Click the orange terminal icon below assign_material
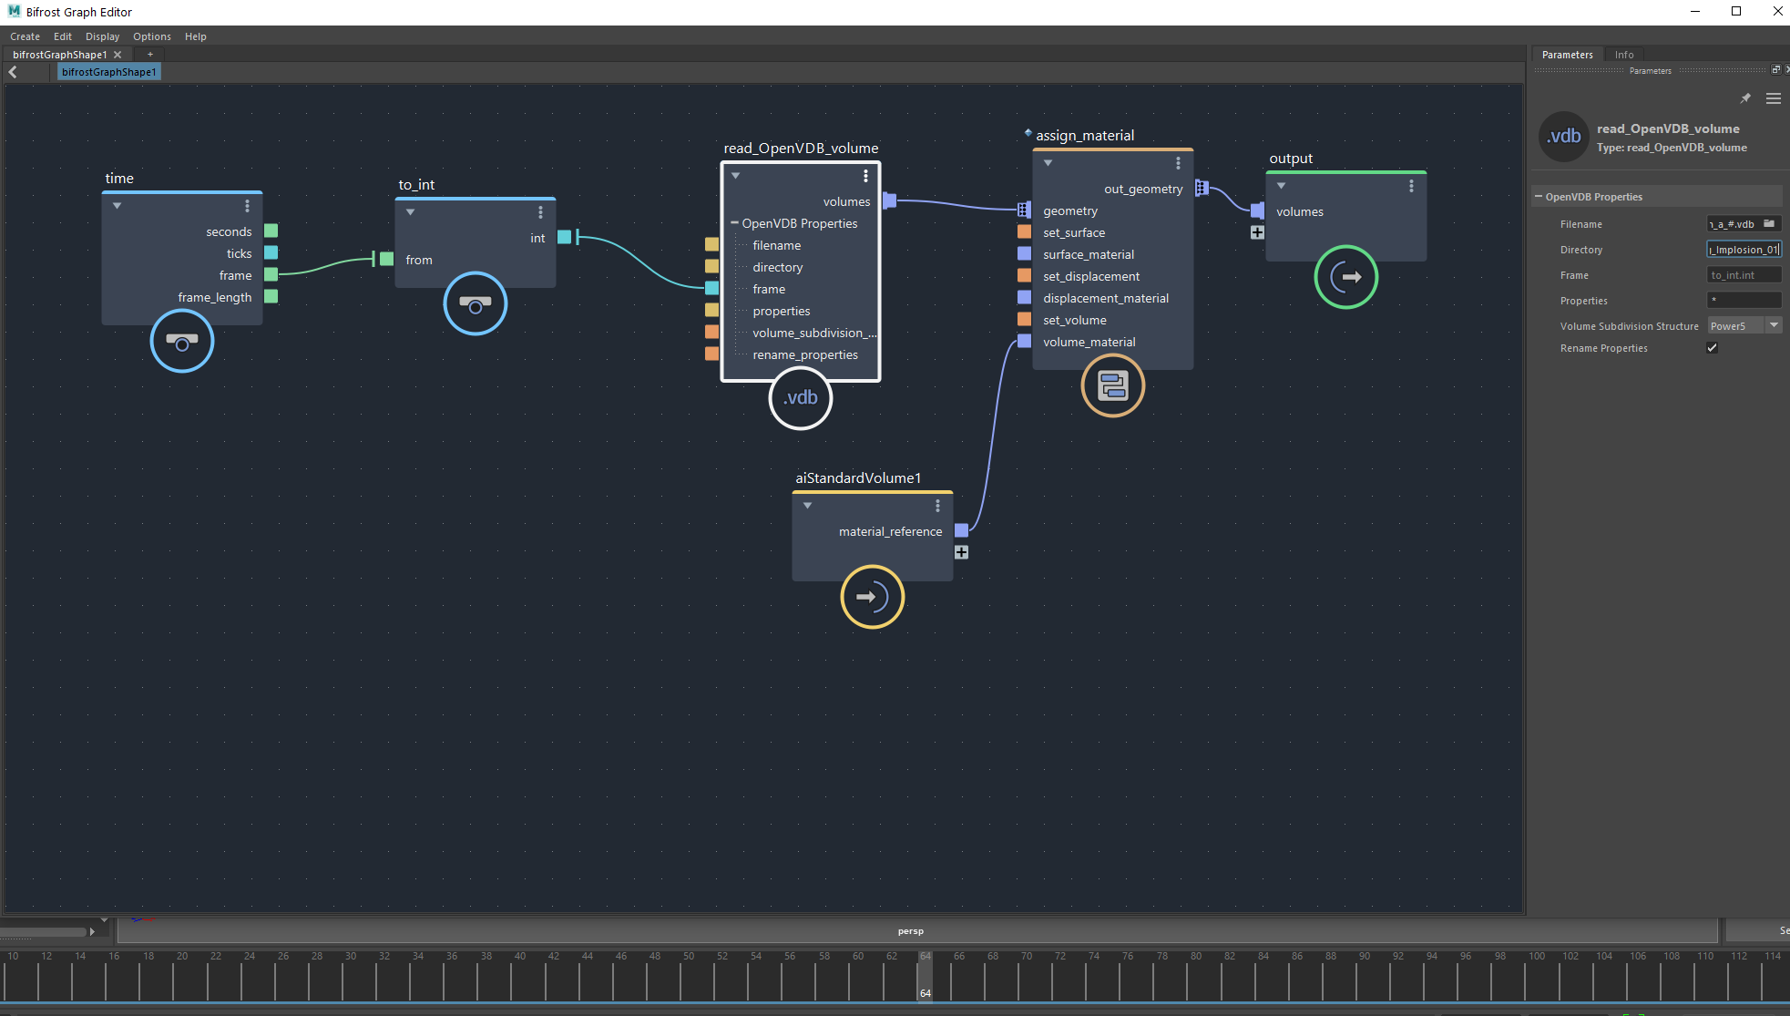This screenshot has height=1016, width=1790. tap(1112, 385)
